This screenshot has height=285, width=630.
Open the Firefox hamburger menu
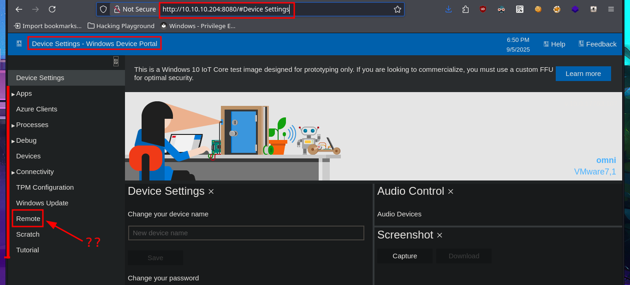click(611, 9)
